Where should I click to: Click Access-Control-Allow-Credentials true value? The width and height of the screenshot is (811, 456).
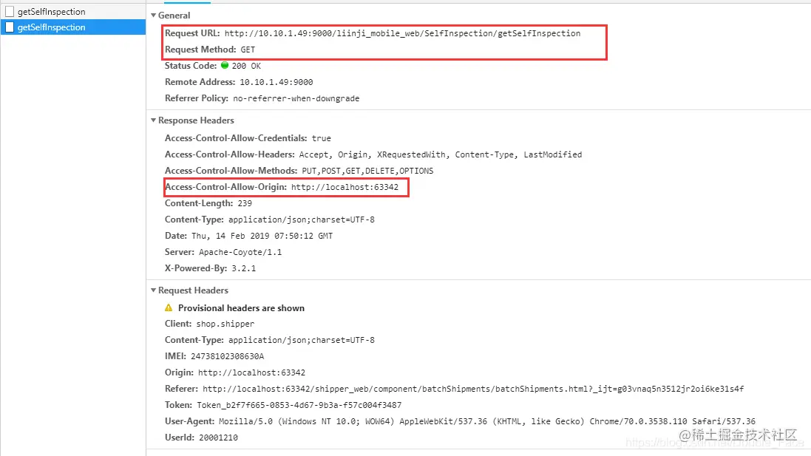321,138
